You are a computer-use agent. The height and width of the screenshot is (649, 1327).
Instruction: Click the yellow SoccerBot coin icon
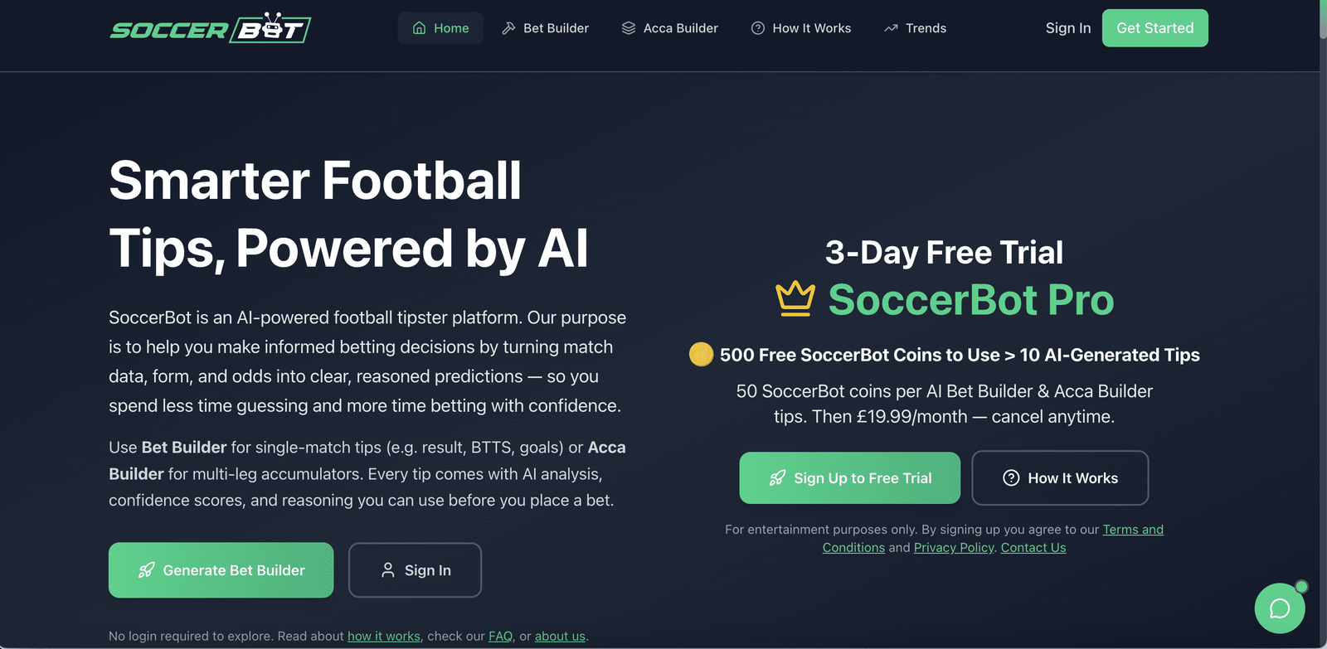pos(701,355)
